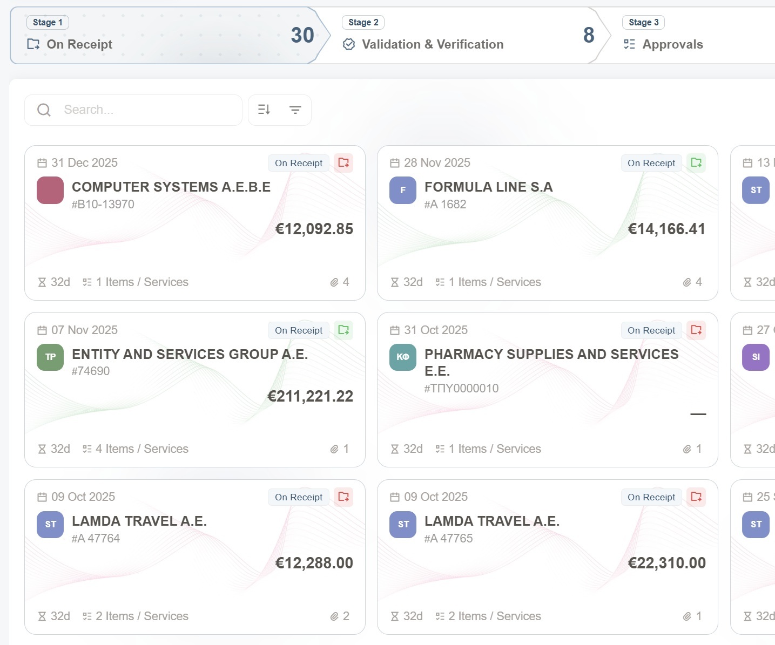Image resolution: width=775 pixels, height=645 pixels.
Task: Click On Receipt status badge on Pharmacy Supplies card
Action: point(651,330)
